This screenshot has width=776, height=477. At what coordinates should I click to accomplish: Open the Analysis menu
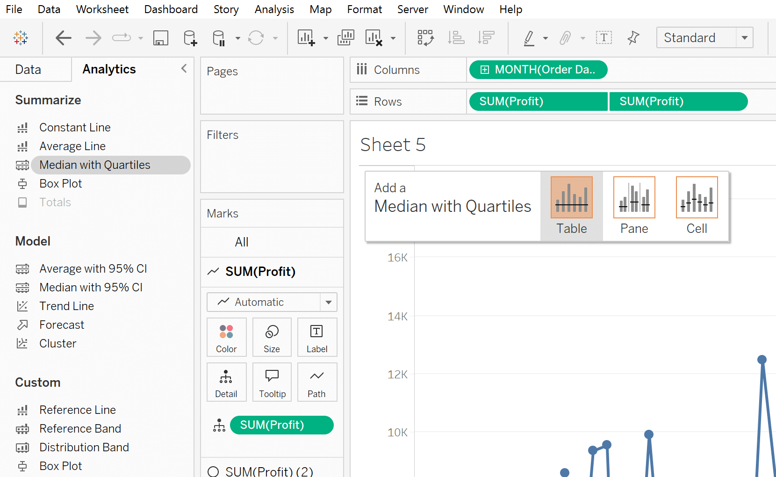point(274,9)
